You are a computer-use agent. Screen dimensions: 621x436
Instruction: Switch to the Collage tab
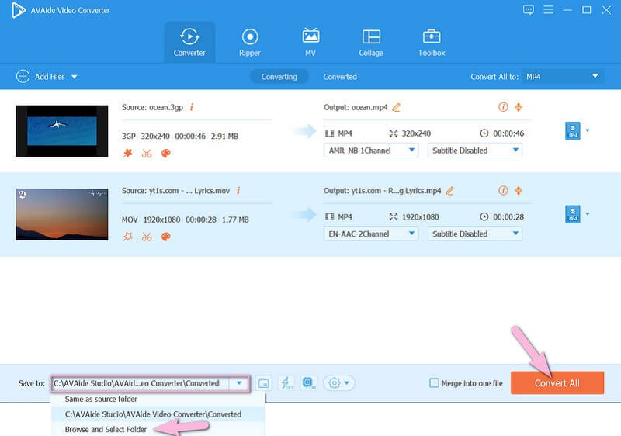pyautogui.click(x=371, y=43)
